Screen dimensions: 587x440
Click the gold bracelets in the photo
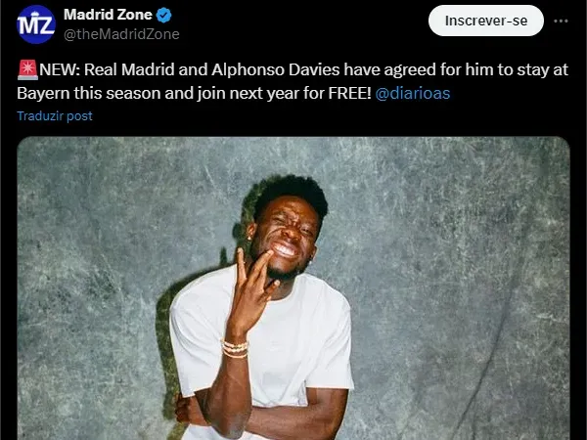click(235, 348)
